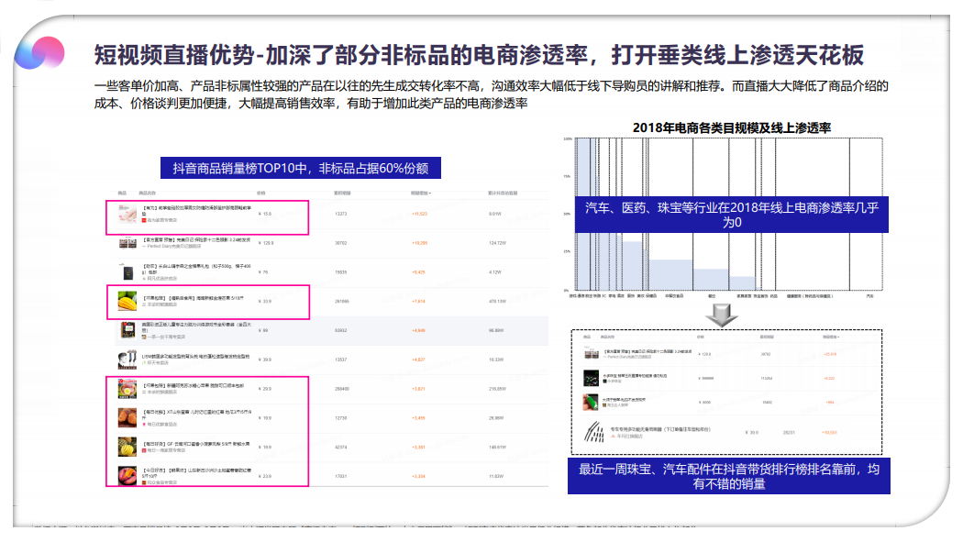Click the green product thumbnail in the right table
Viewport: 963px width, 542px height.
click(592, 401)
